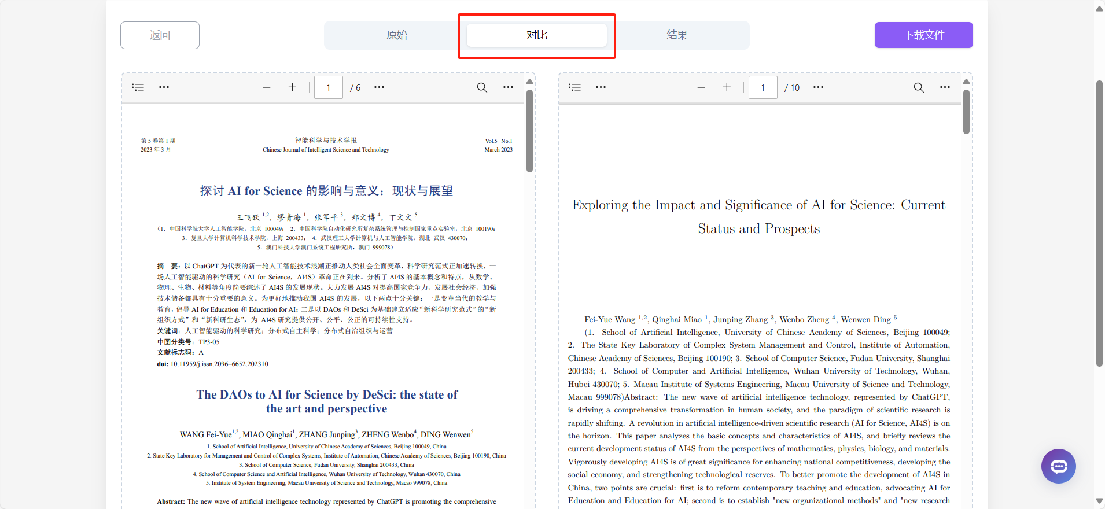Open the 结果 result tab

[x=677, y=35]
